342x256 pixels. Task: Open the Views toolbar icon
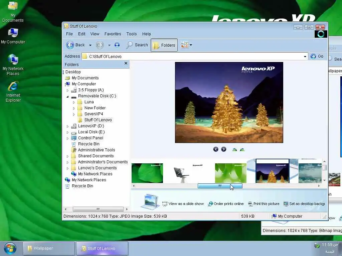tap(184, 45)
